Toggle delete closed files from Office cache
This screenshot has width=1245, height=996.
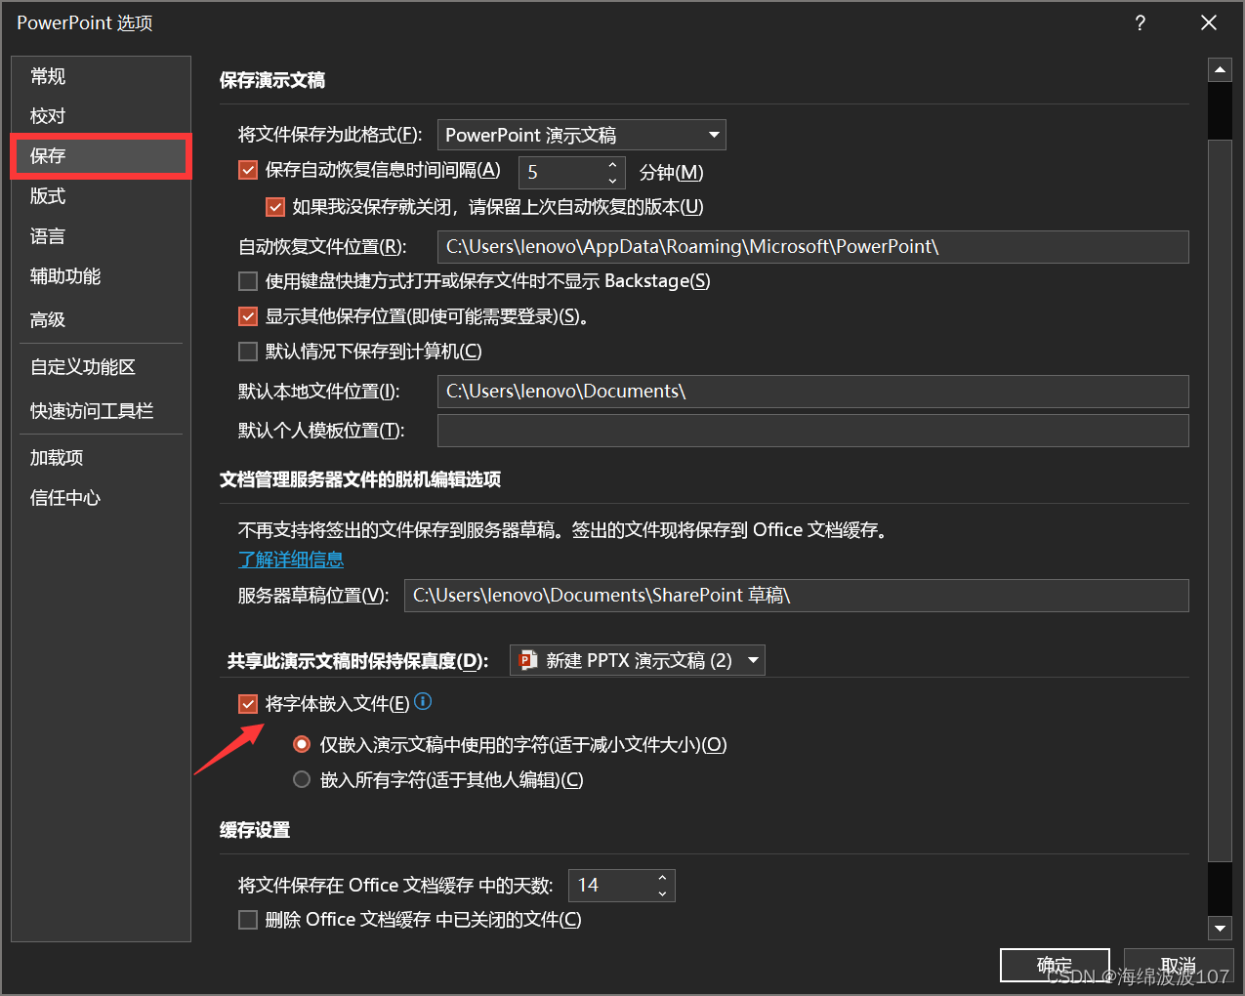[x=248, y=920]
